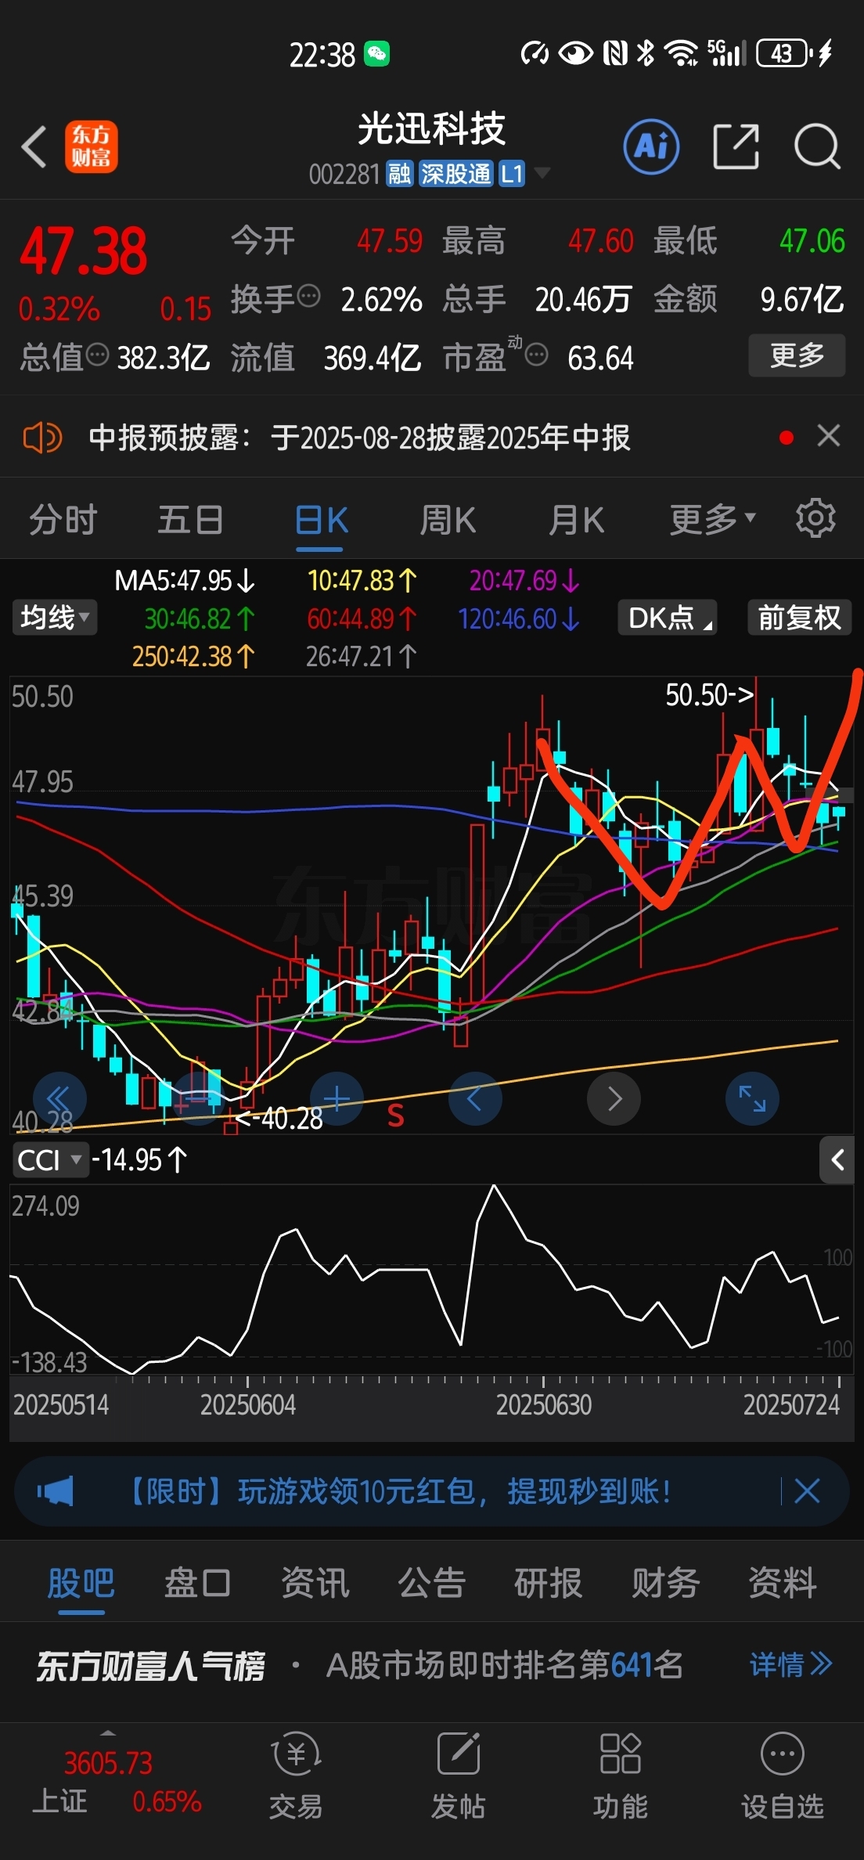Open the 交易 trade button

point(296,1775)
